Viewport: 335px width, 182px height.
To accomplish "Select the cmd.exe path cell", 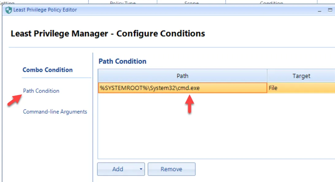I will [182, 88].
